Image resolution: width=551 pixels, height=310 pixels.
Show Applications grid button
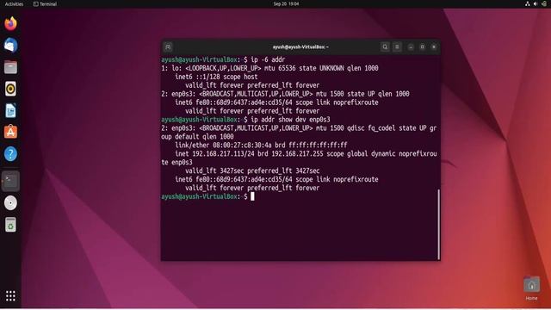click(10, 296)
